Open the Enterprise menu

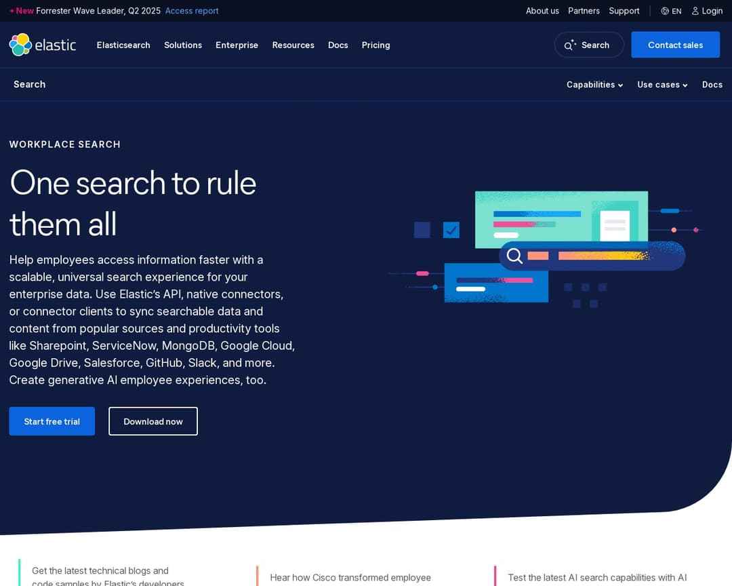237,45
